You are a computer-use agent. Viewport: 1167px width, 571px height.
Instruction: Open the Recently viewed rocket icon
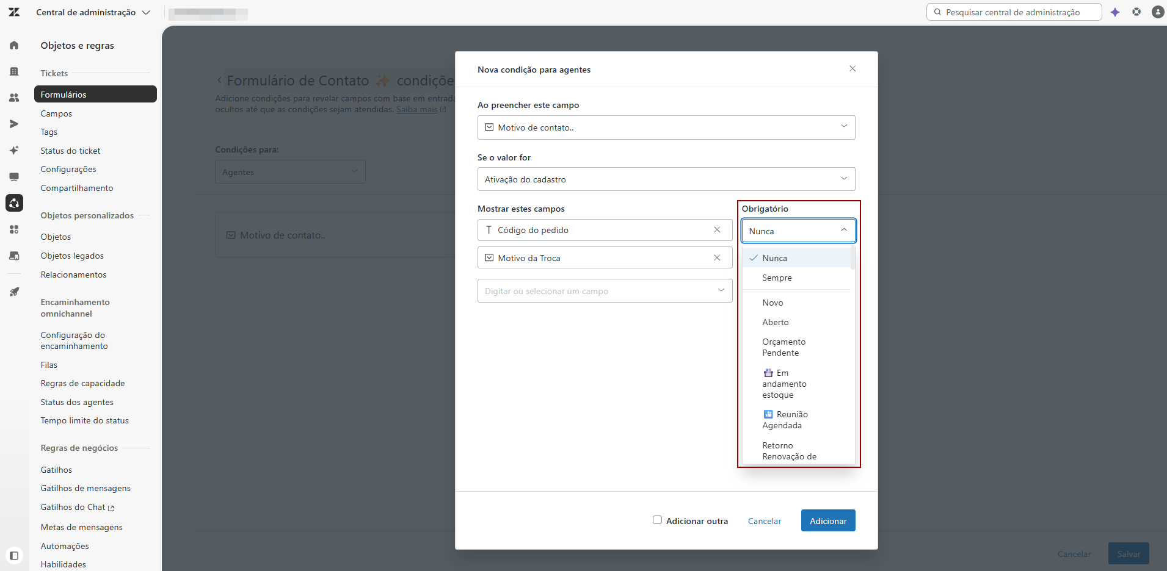tap(14, 292)
